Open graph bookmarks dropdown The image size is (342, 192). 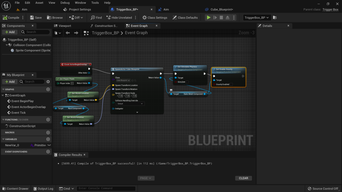pos(58,33)
